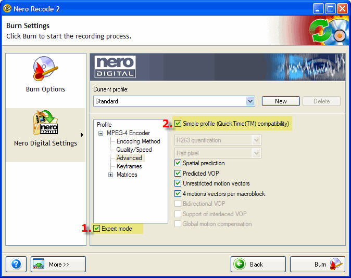Click the Delete profile button

click(321, 101)
